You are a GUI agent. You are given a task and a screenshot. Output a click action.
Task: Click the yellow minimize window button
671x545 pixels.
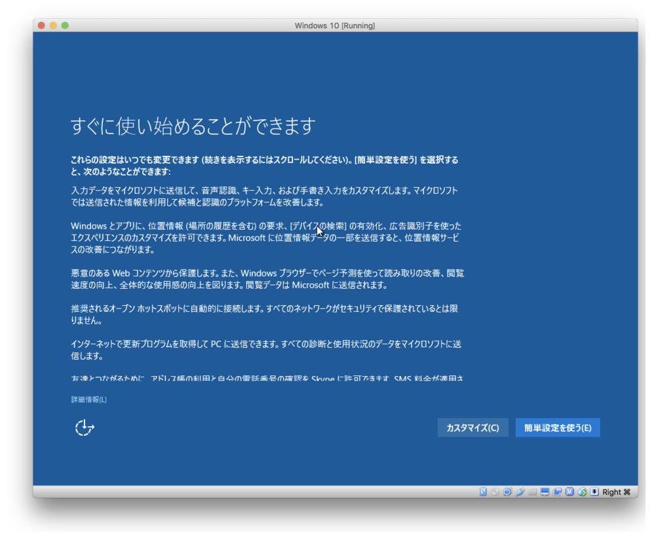[x=52, y=25]
